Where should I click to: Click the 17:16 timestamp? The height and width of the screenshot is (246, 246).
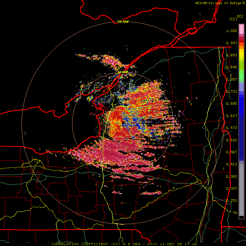[191, 244]
